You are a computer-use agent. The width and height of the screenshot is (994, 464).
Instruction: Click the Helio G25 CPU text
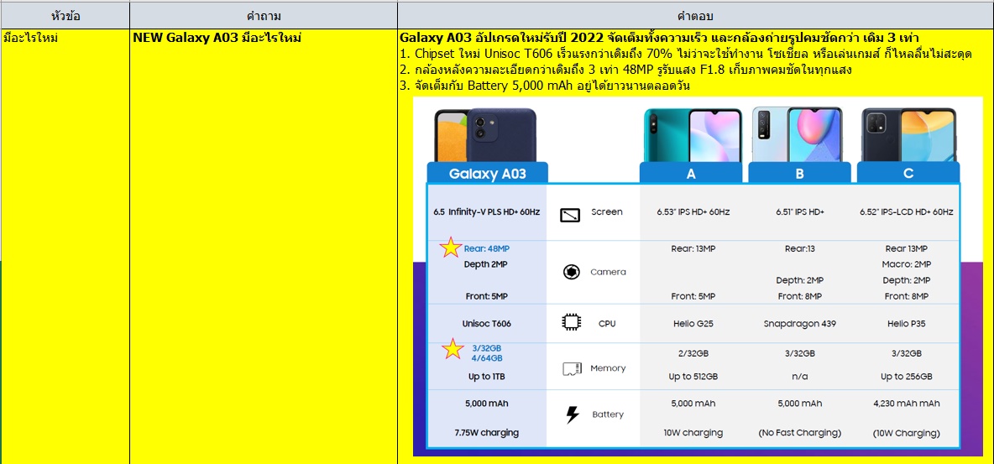tap(693, 323)
